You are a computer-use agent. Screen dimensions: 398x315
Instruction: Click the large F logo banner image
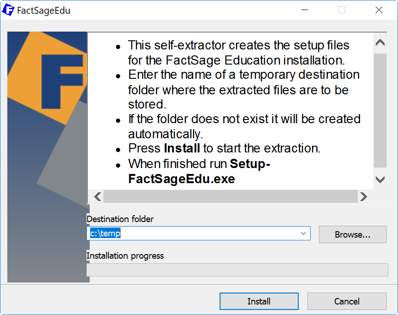(x=48, y=157)
